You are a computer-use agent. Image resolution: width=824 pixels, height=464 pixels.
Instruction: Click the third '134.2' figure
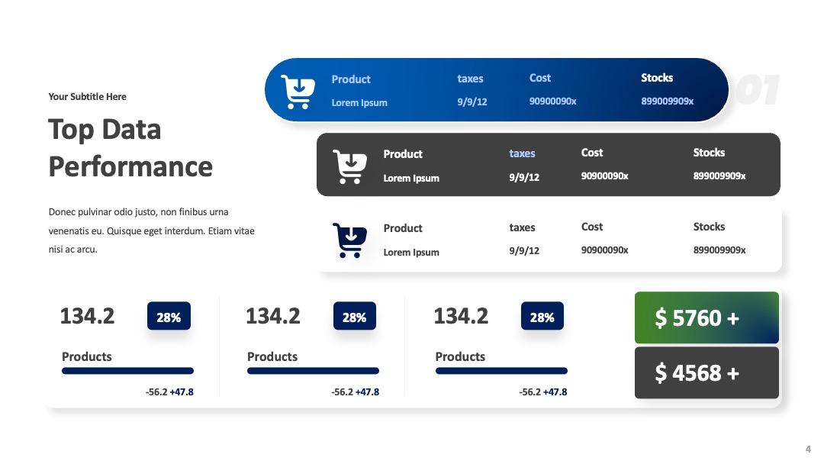pos(461,317)
